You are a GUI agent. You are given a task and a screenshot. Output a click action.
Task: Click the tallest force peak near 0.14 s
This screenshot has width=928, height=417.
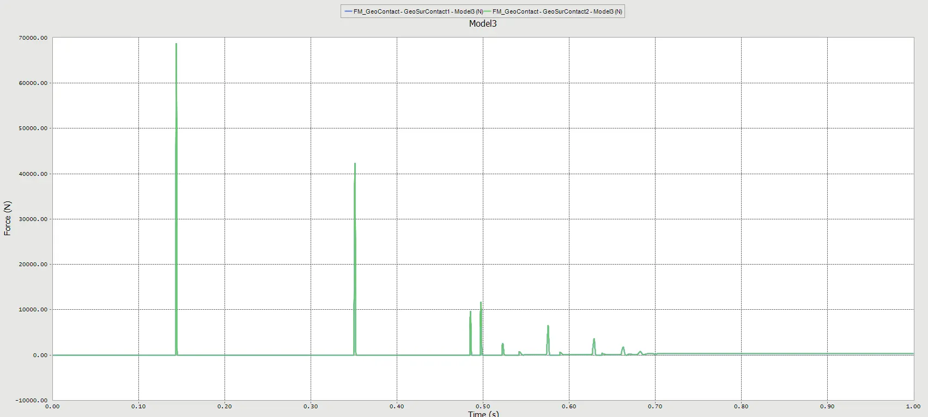pyautogui.click(x=177, y=199)
